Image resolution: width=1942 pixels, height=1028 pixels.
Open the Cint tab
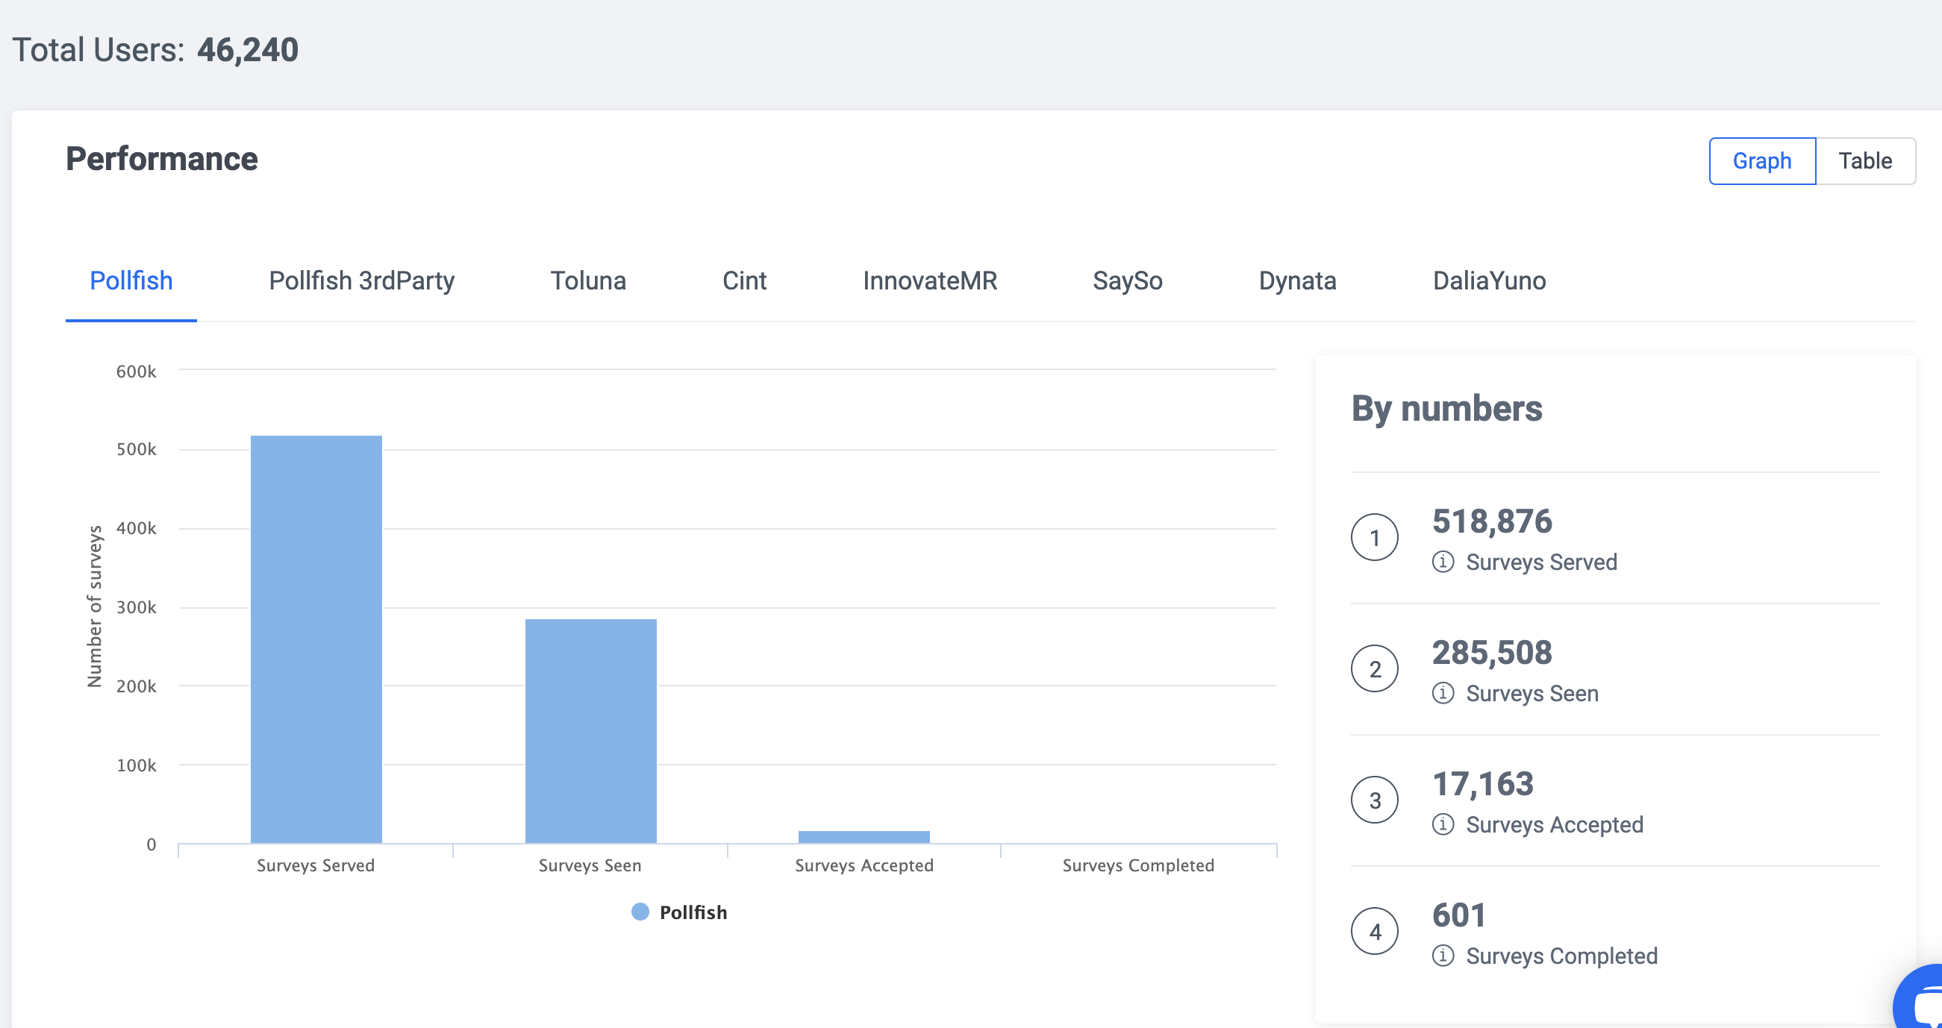[x=744, y=280]
